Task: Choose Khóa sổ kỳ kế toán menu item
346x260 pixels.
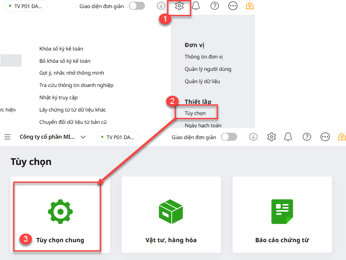Action: (x=61, y=49)
